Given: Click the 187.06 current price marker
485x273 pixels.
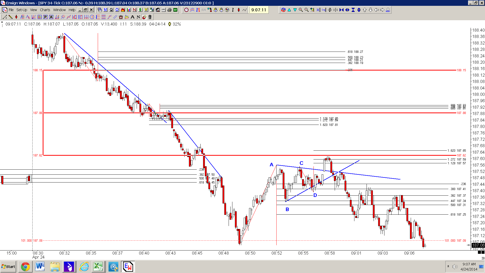Looking at the screenshot, I should pos(478,245).
